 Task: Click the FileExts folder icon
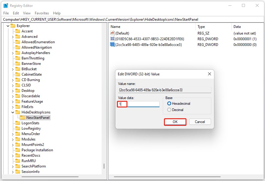pyautogui.click(x=18, y=107)
